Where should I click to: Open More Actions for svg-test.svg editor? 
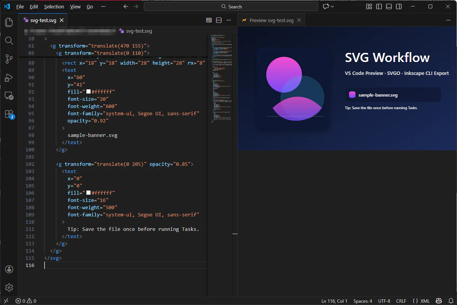coord(229,20)
